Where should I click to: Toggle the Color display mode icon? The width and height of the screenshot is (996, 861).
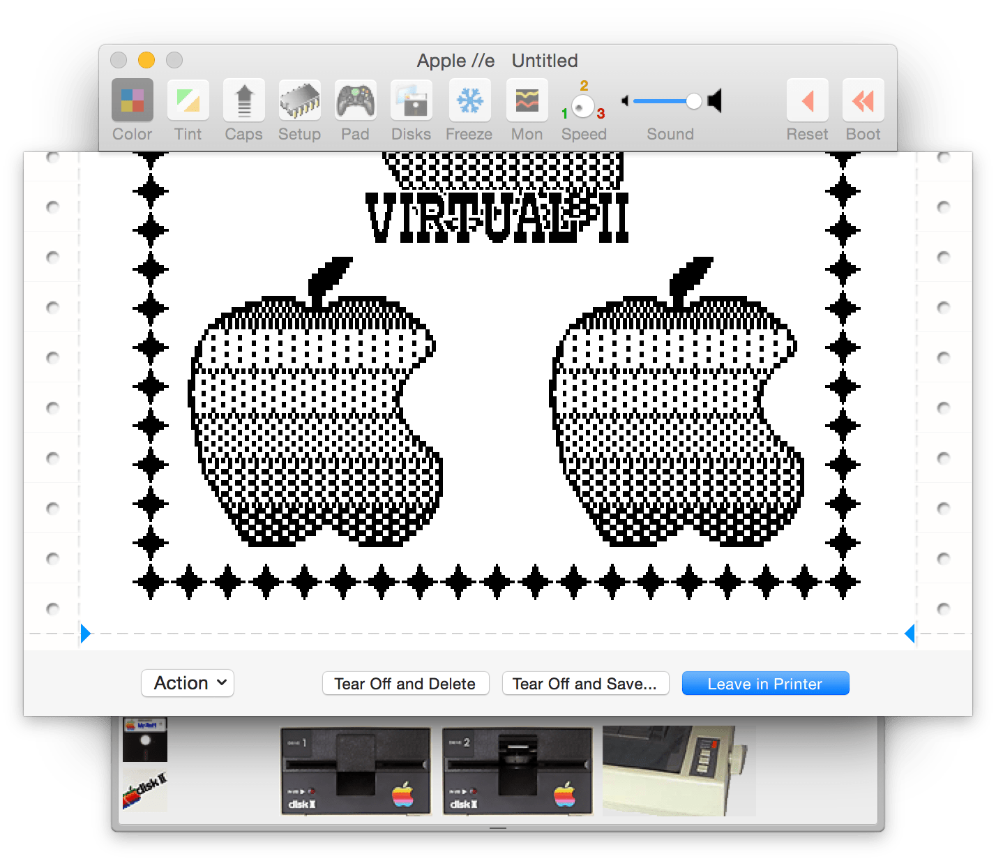[133, 100]
